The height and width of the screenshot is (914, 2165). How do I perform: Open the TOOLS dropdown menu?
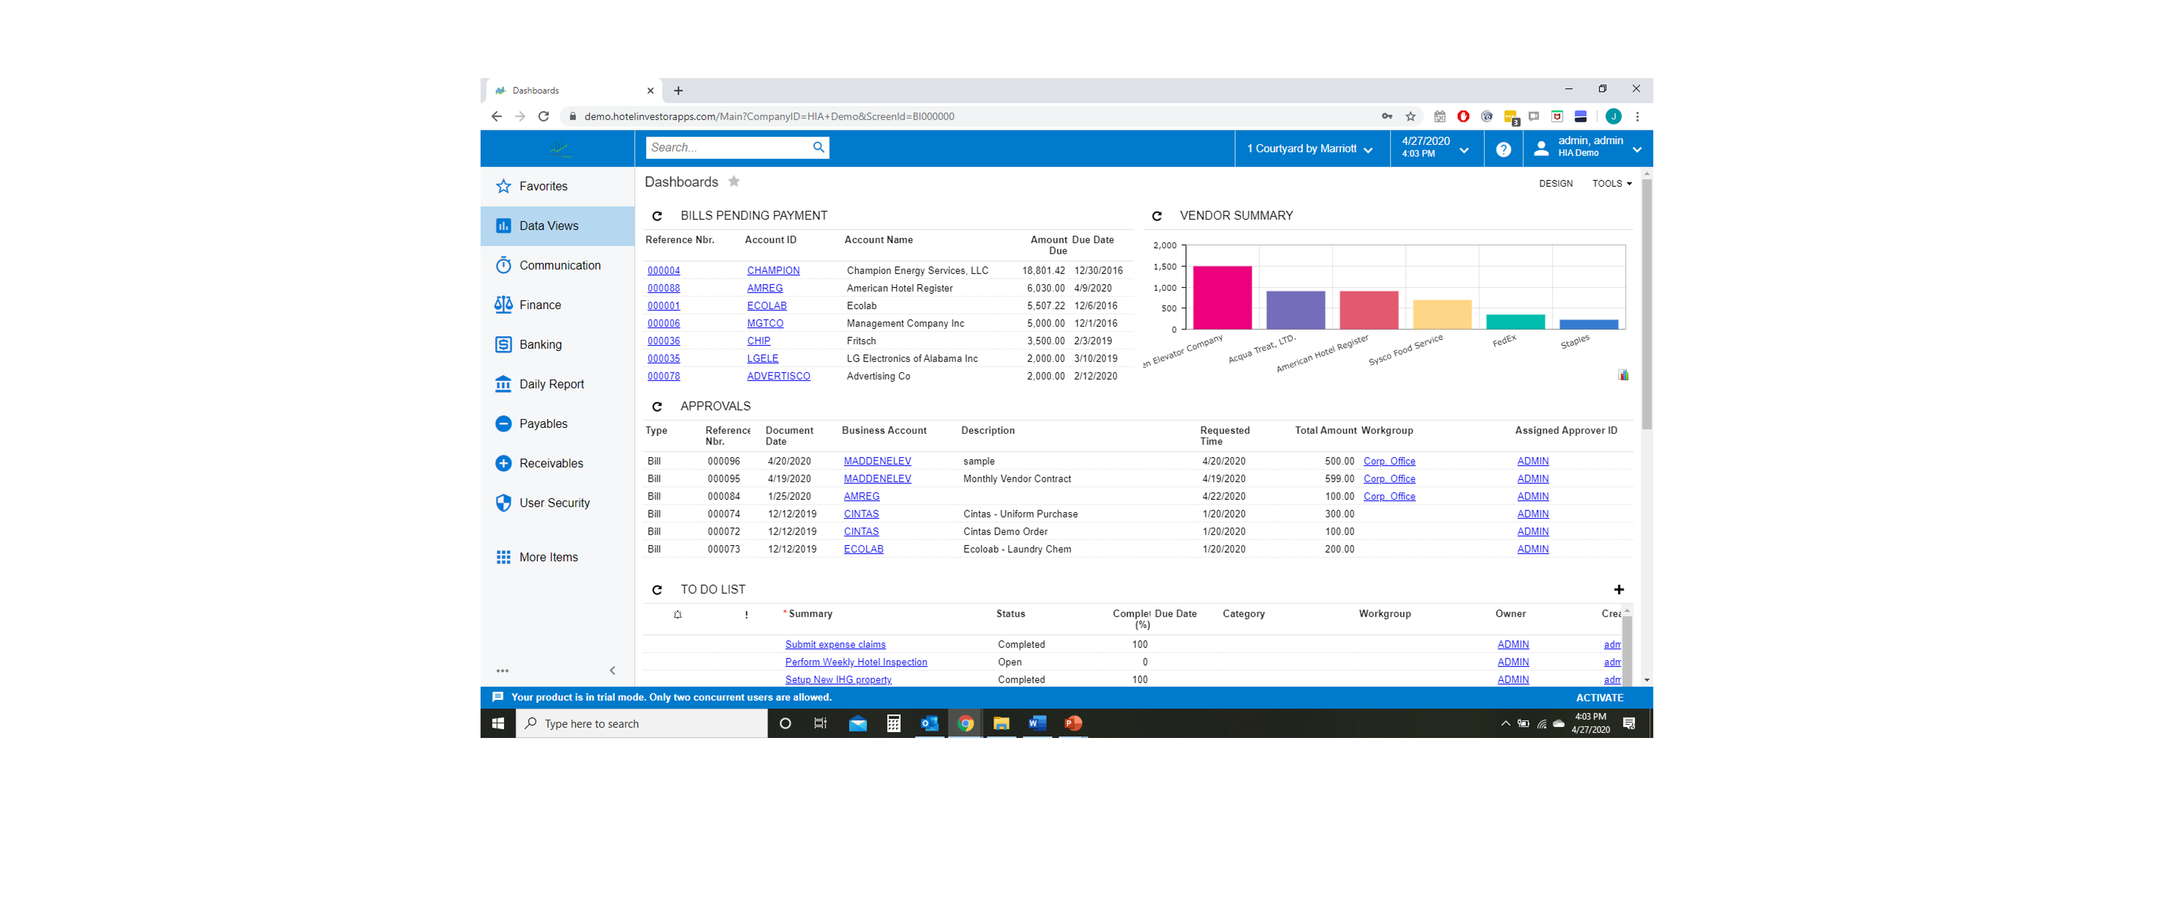tap(1611, 184)
